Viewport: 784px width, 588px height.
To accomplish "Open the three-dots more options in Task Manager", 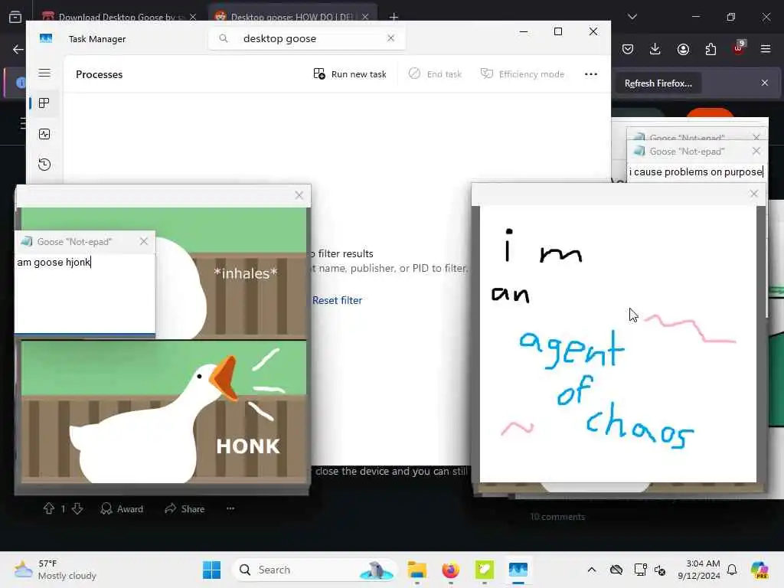I will click(591, 74).
